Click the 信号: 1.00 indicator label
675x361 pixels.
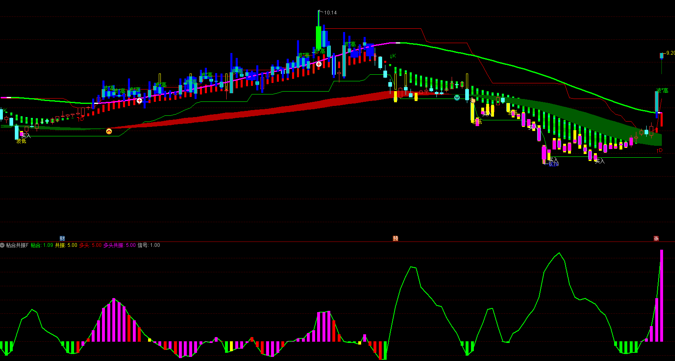coord(148,245)
